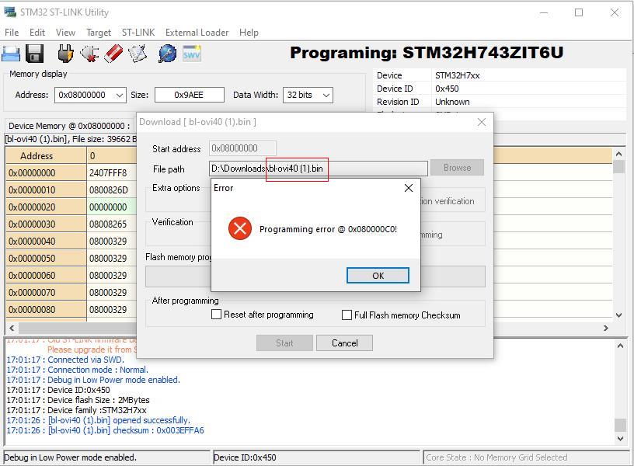Click log line with checksum 0x003EFFA6
Screen dimensions: 634x466
click(105, 430)
